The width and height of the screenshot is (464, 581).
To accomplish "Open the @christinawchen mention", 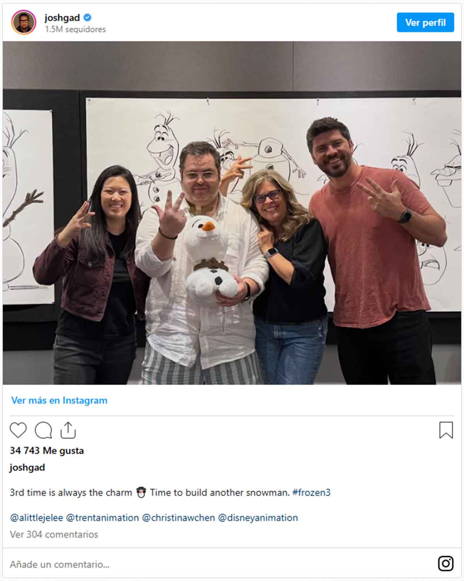I will [x=179, y=518].
